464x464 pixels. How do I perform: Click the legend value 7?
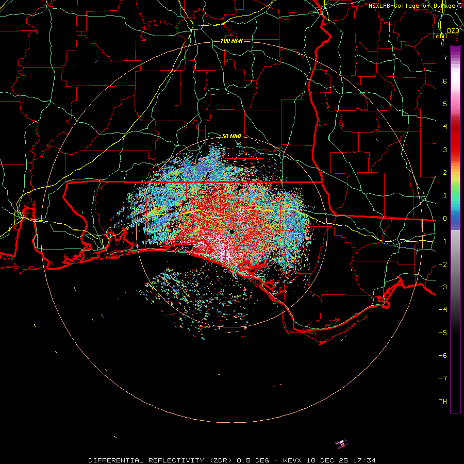(x=445, y=58)
